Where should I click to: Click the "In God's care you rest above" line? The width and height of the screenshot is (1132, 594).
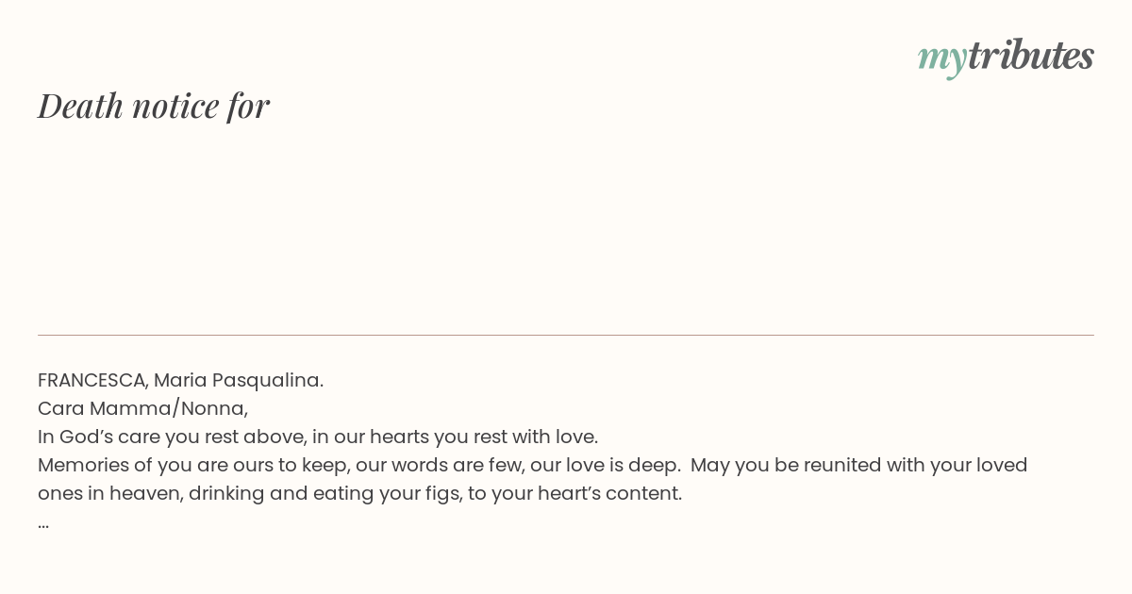[x=318, y=437]
